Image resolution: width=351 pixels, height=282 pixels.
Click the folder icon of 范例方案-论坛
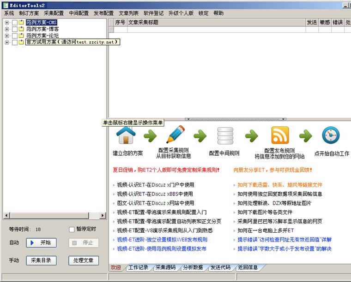(21, 35)
